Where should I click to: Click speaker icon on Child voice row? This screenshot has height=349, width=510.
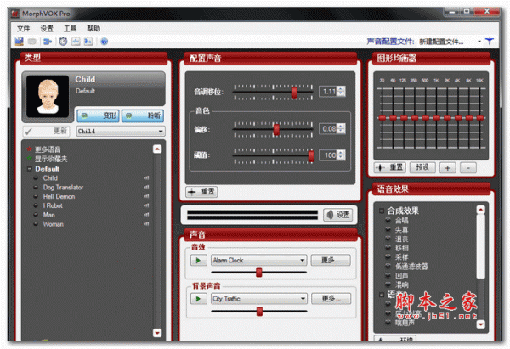coord(146,178)
